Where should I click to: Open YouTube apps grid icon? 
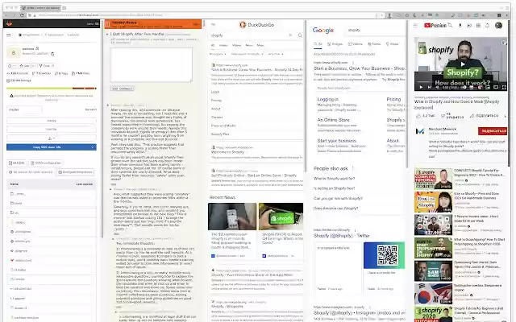tap(478, 25)
